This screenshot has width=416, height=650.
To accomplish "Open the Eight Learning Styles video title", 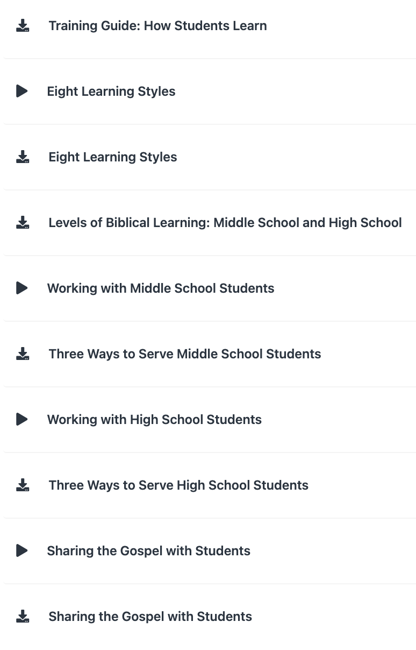I will [x=111, y=91].
